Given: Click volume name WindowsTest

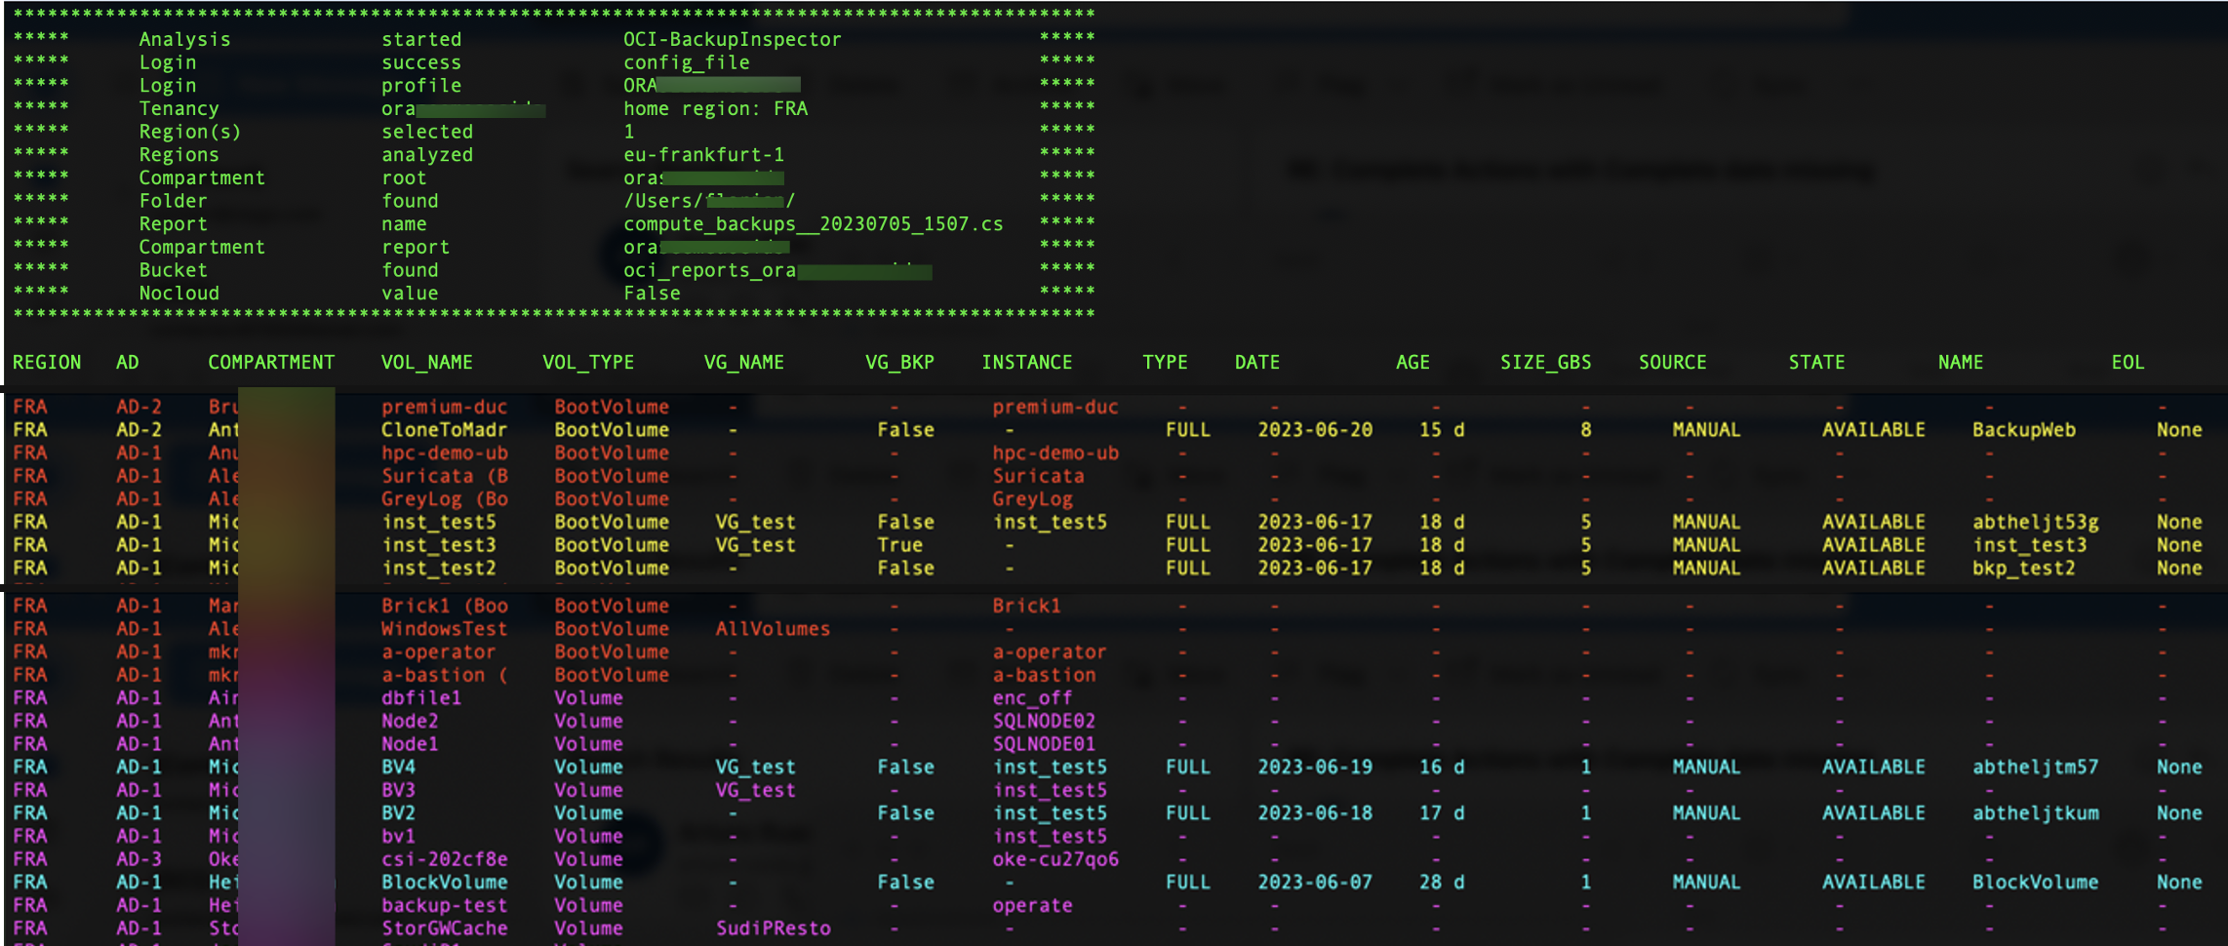Looking at the screenshot, I should click(x=444, y=629).
